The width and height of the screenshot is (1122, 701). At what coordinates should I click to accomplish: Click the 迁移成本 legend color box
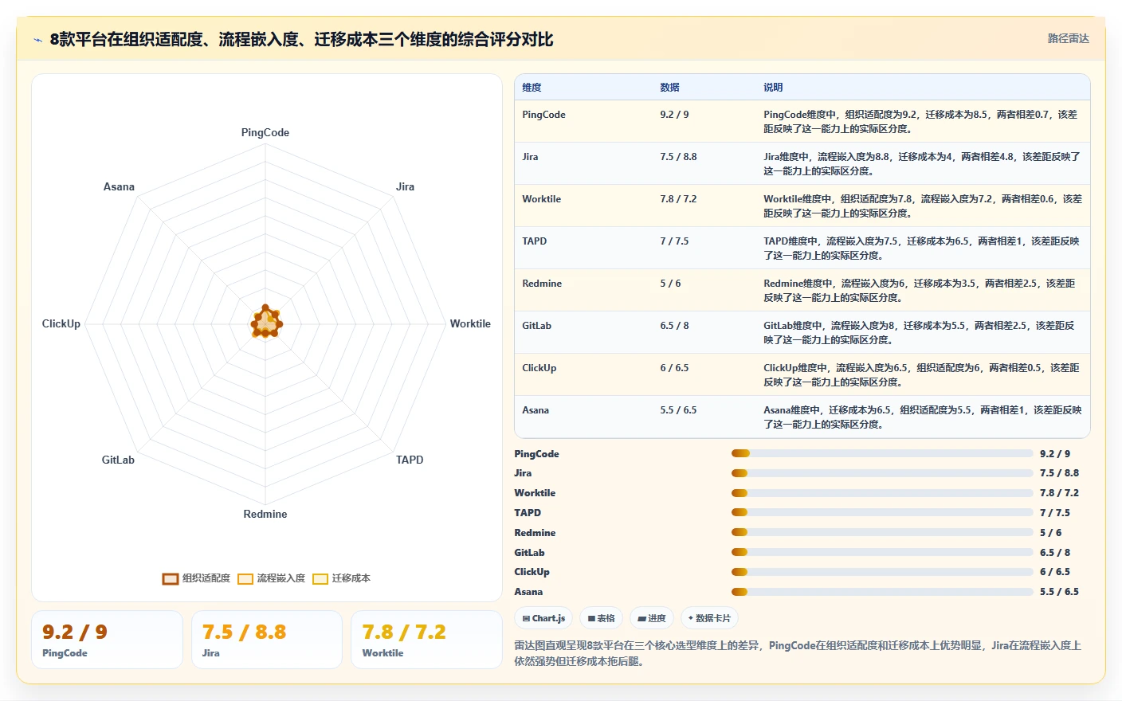320,579
